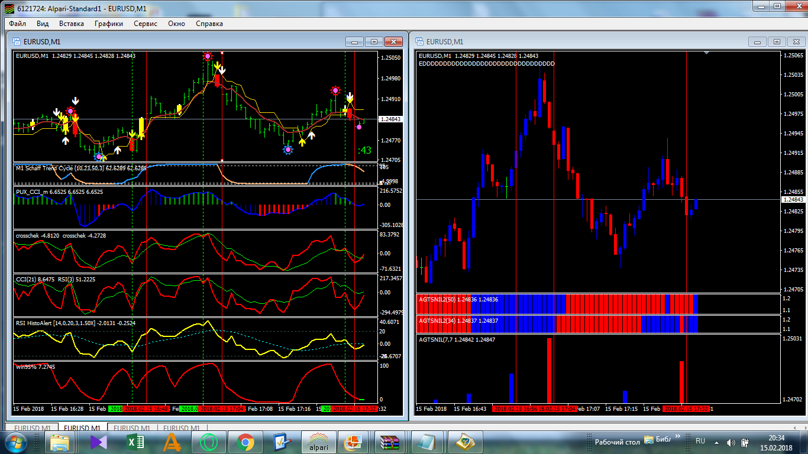
Task: Open the Справка menu
Action: point(209,24)
